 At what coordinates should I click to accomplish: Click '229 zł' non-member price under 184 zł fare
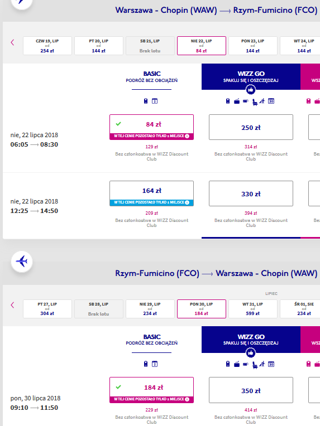click(x=151, y=410)
